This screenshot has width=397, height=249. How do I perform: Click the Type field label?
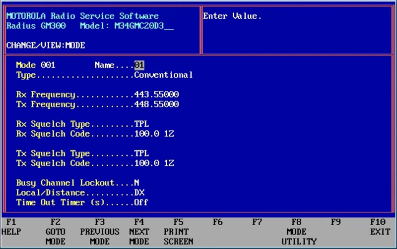26,75
